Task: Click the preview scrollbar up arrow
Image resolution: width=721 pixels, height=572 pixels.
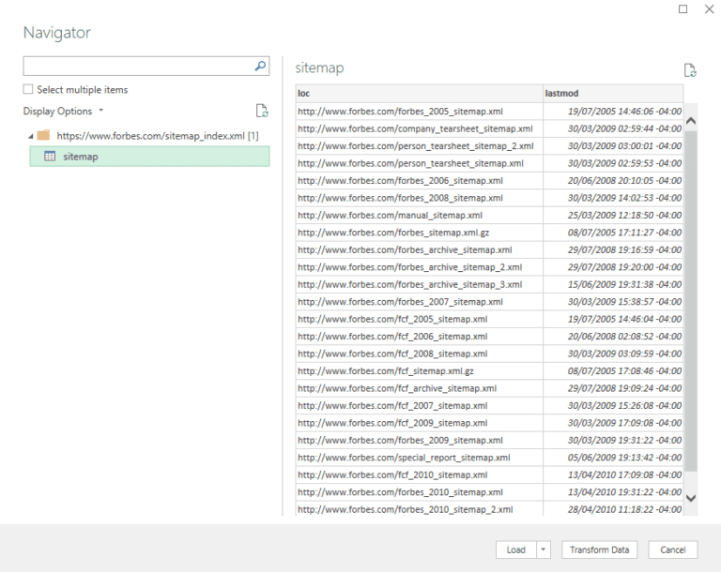Action: pyautogui.click(x=690, y=121)
